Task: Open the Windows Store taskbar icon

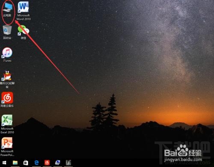Action: (x=26, y=163)
